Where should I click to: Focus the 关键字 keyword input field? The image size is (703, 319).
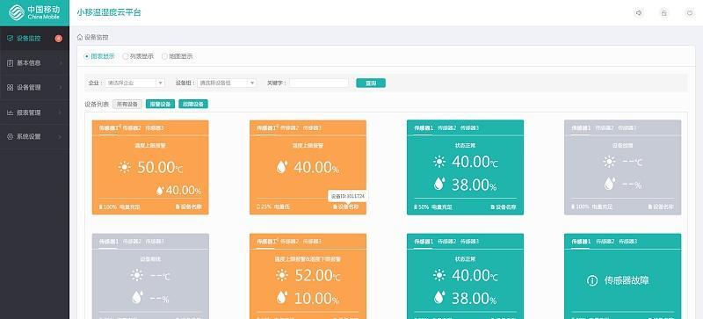tap(319, 83)
